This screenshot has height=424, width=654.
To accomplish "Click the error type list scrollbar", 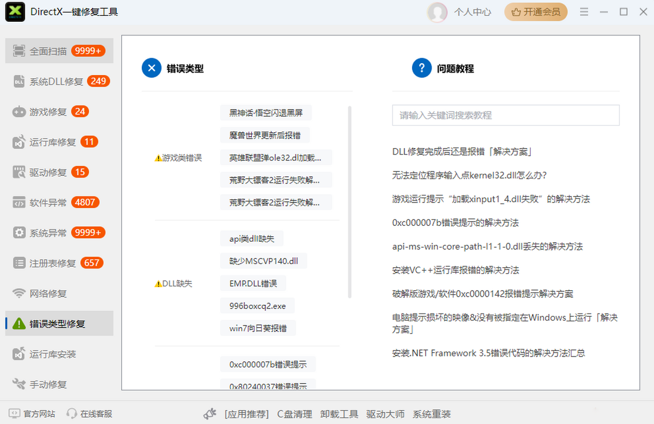I will click(x=349, y=202).
